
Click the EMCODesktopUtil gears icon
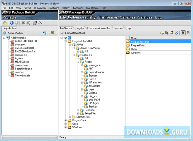[x=12, y=48]
